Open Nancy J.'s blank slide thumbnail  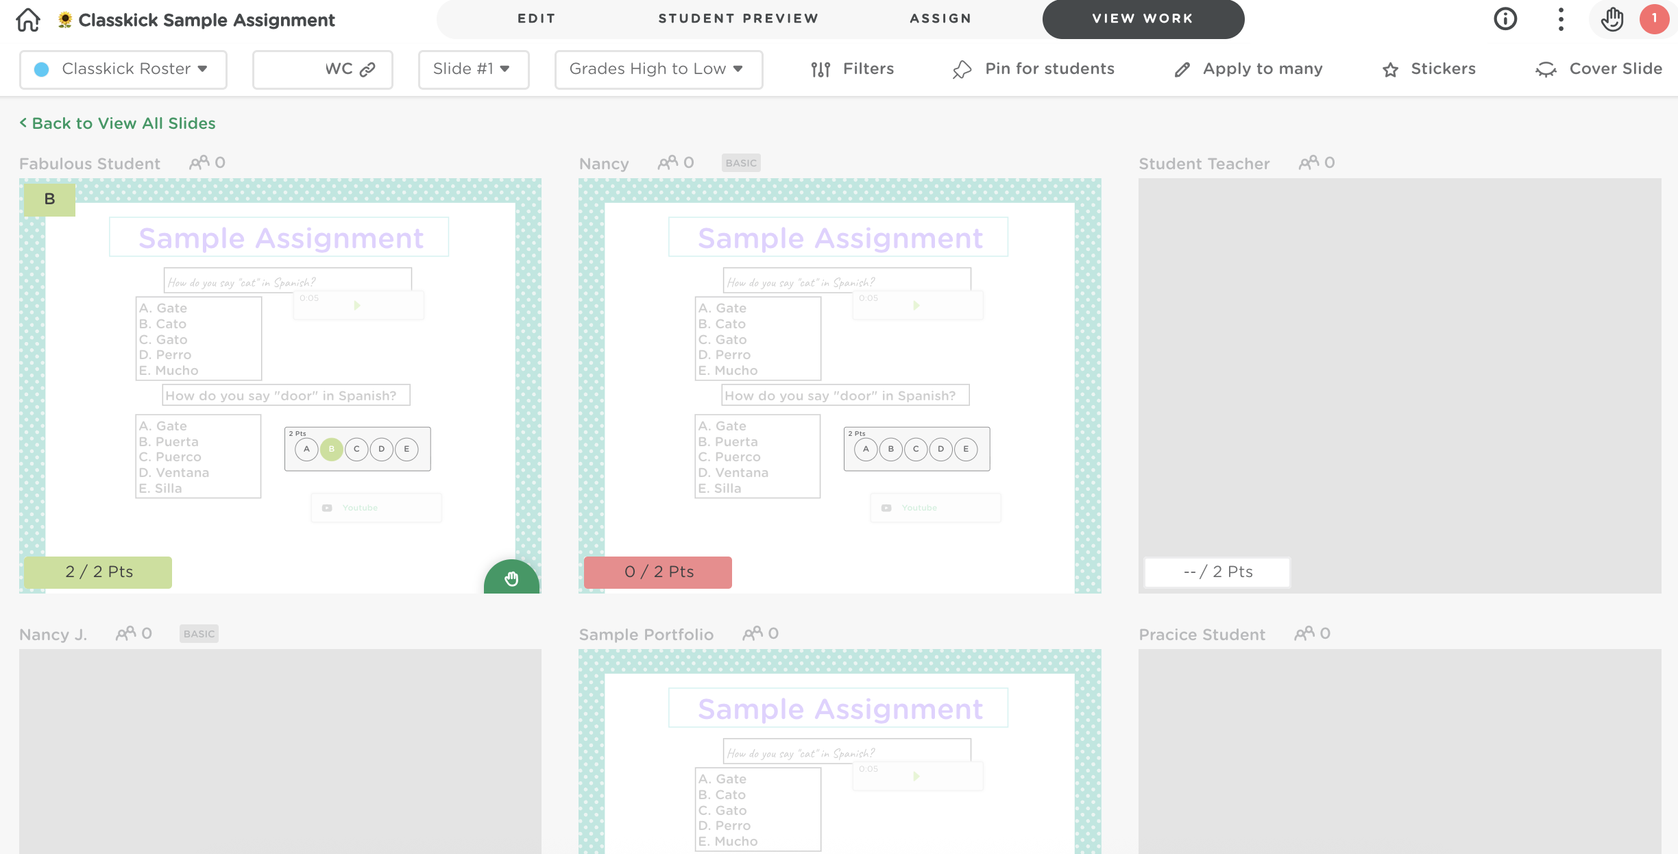tap(280, 751)
